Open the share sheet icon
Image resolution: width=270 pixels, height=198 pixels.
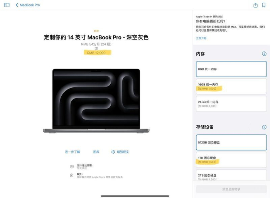(255, 5)
